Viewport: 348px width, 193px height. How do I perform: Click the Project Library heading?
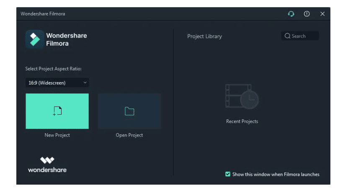[x=204, y=36]
